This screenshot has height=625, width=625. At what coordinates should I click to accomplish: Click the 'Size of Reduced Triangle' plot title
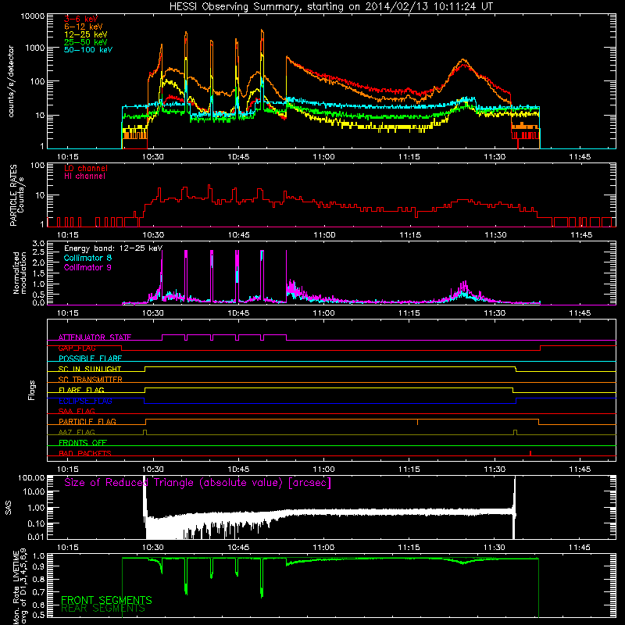tap(198, 483)
